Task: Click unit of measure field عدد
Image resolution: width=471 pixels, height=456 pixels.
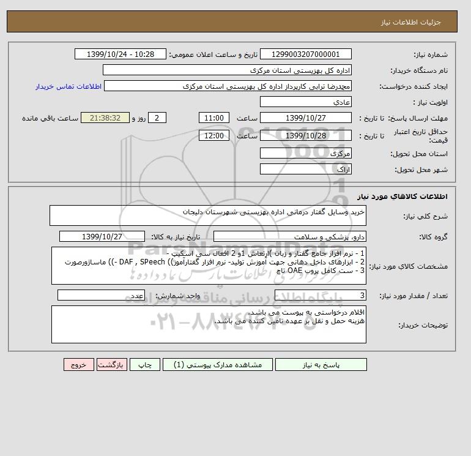Action: (x=101, y=295)
